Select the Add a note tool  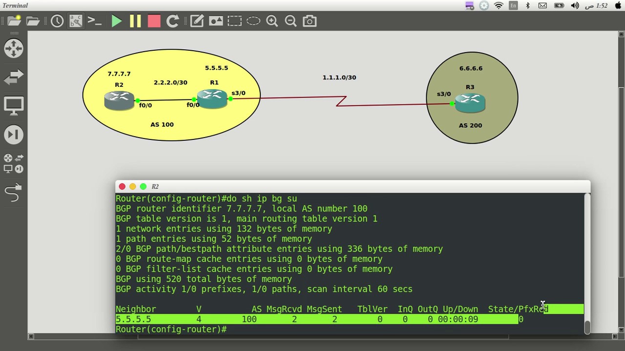[x=197, y=21]
